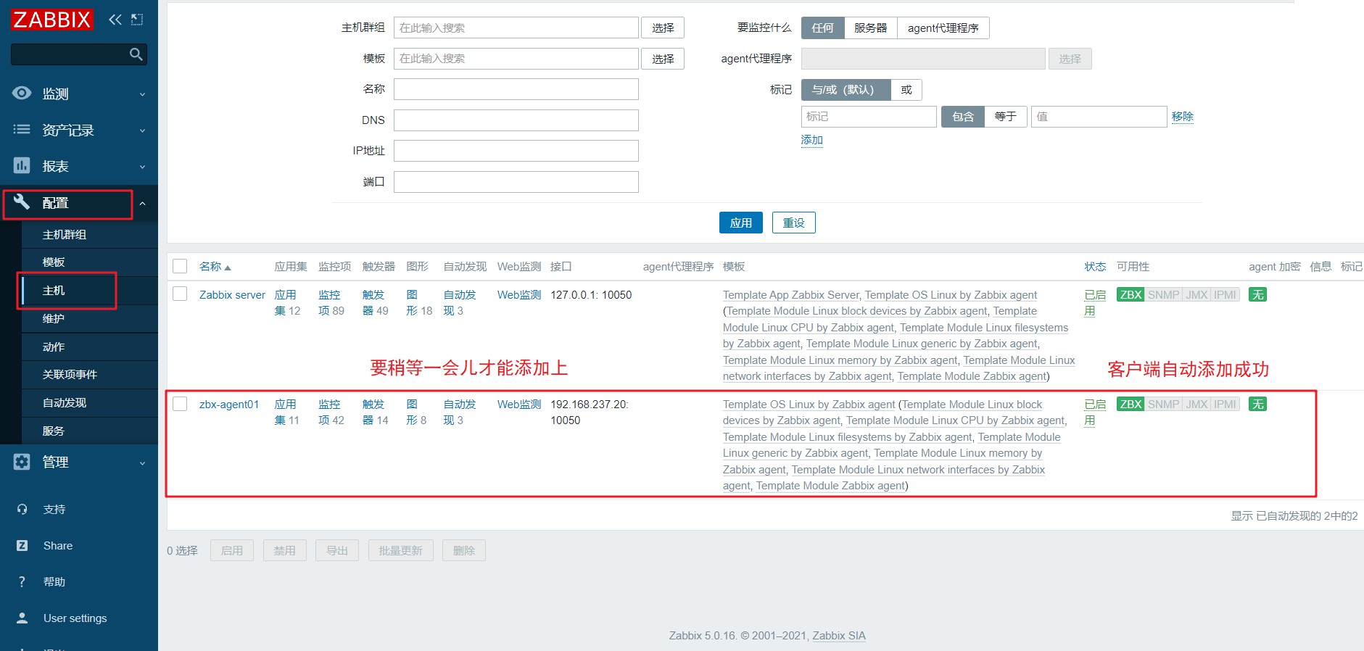1364x651 pixels.
Task: Click SNMP badge for zbx-agent01
Action: coord(1163,404)
